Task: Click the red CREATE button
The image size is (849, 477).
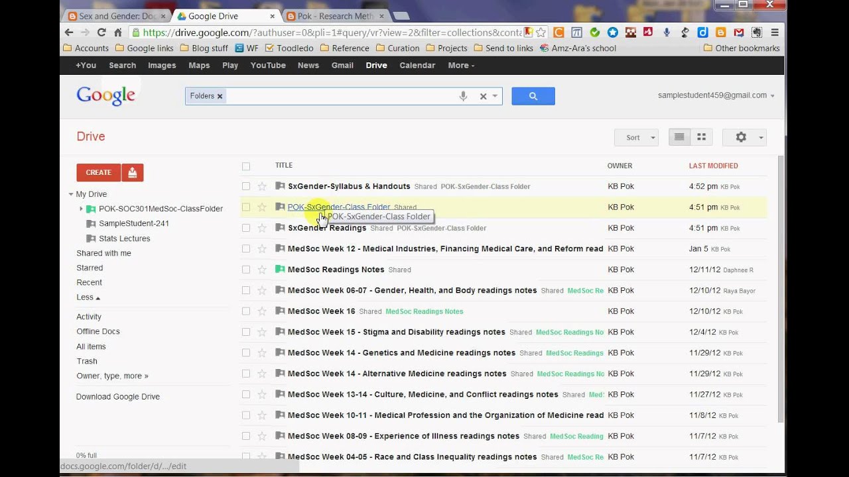Action: click(x=98, y=172)
